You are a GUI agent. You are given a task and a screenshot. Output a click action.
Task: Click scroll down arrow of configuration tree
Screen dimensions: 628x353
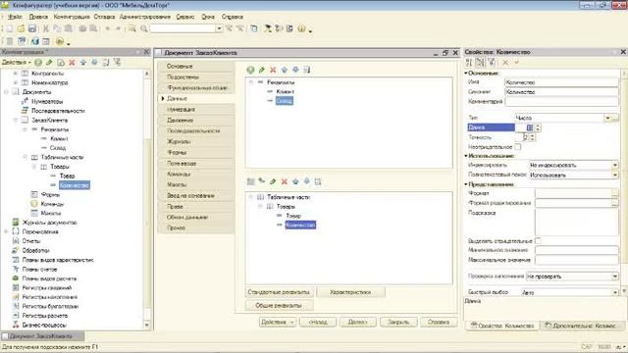(x=146, y=325)
